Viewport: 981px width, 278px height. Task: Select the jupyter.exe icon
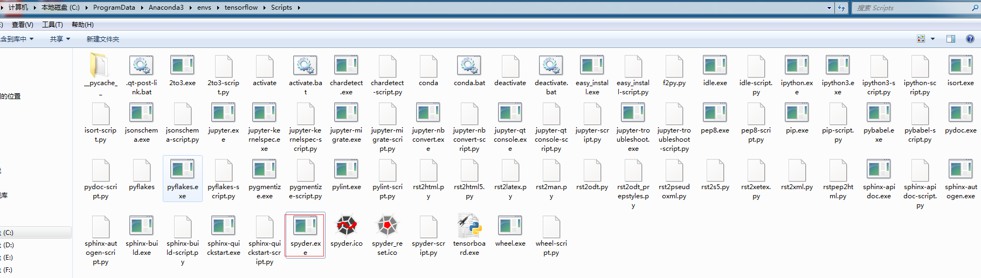[223, 113]
